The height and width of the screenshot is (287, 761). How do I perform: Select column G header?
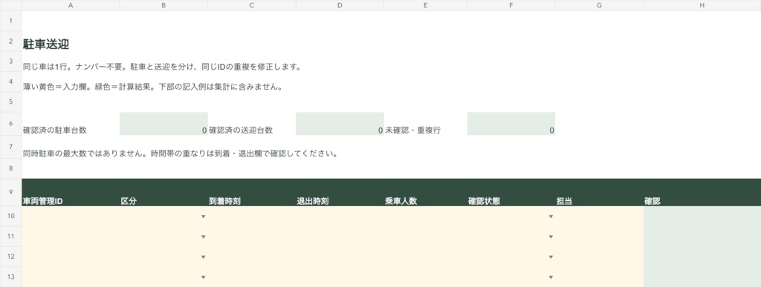600,5
